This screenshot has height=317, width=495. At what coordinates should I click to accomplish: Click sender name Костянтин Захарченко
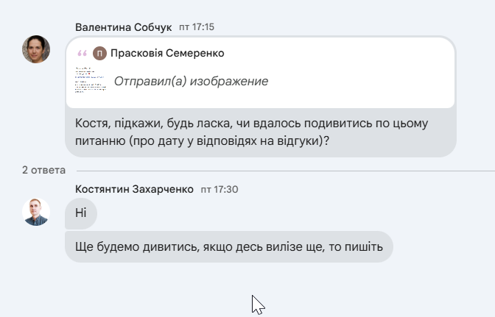[x=134, y=189]
